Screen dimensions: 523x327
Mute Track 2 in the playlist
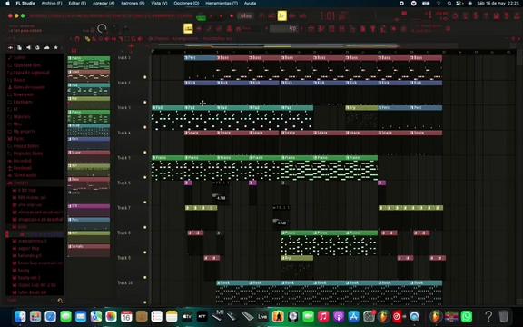tap(144, 102)
